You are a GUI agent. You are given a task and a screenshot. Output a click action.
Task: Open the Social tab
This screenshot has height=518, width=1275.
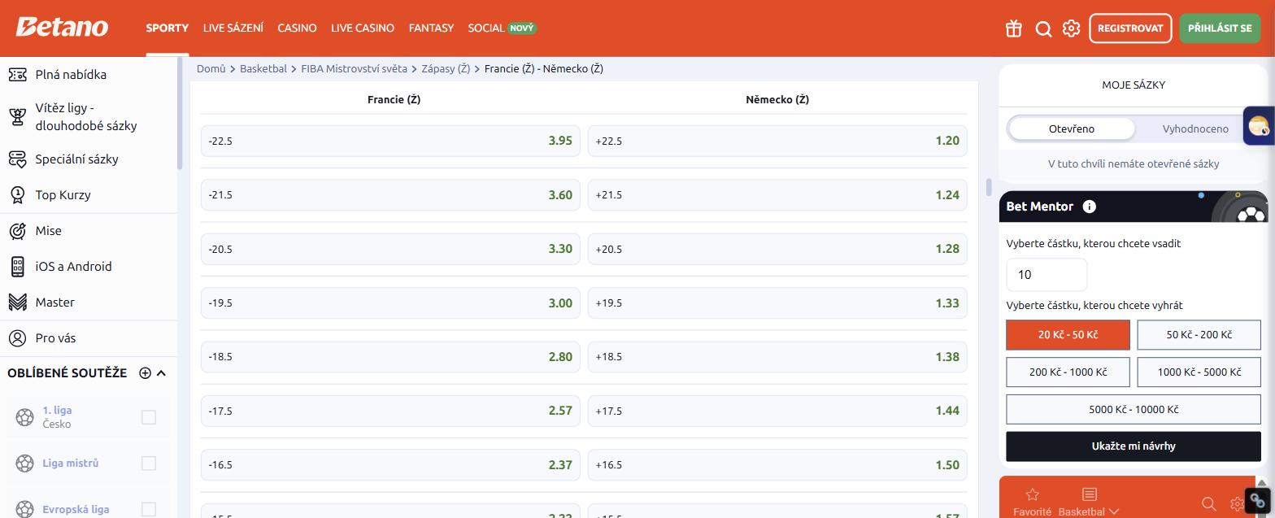[502, 28]
